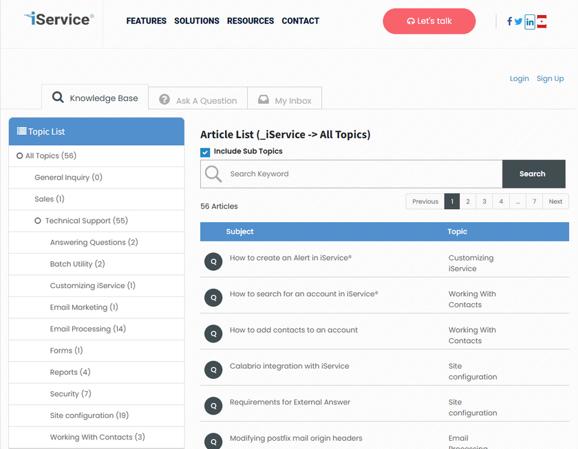
Task: Click the Q icon for Alert article
Action: [x=213, y=261]
